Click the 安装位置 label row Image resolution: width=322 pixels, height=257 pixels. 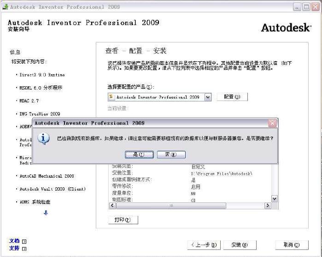(123, 173)
